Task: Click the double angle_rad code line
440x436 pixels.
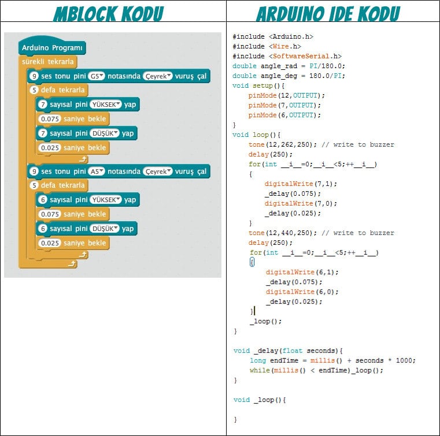Action: (289, 66)
